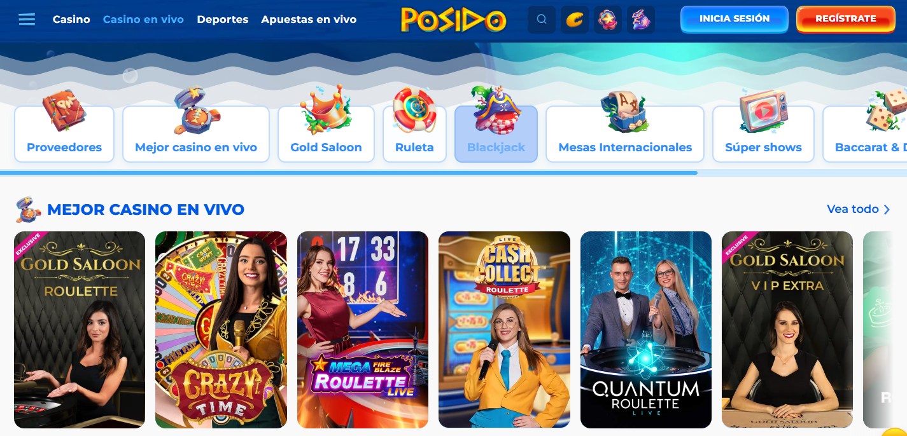The height and width of the screenshot is (436, 907).
Task: Click the search magnifier icon
Action: (x=542, y=20)
